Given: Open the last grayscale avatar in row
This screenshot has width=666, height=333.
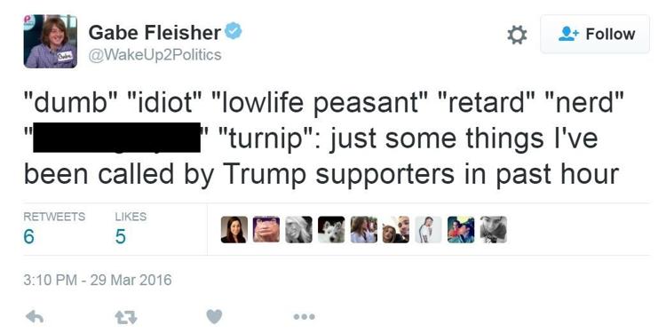Looking at the screenshot, I should (493, 229).
